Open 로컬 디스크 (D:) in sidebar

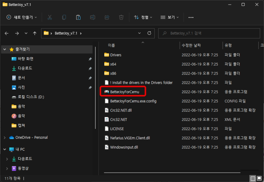[31, 97]
